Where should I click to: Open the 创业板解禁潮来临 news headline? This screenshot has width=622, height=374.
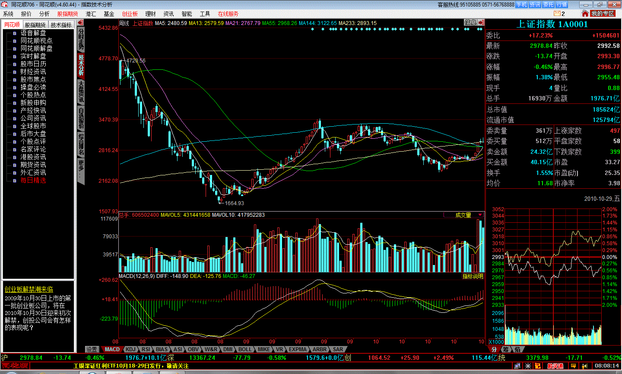click(x=29, y=290)
